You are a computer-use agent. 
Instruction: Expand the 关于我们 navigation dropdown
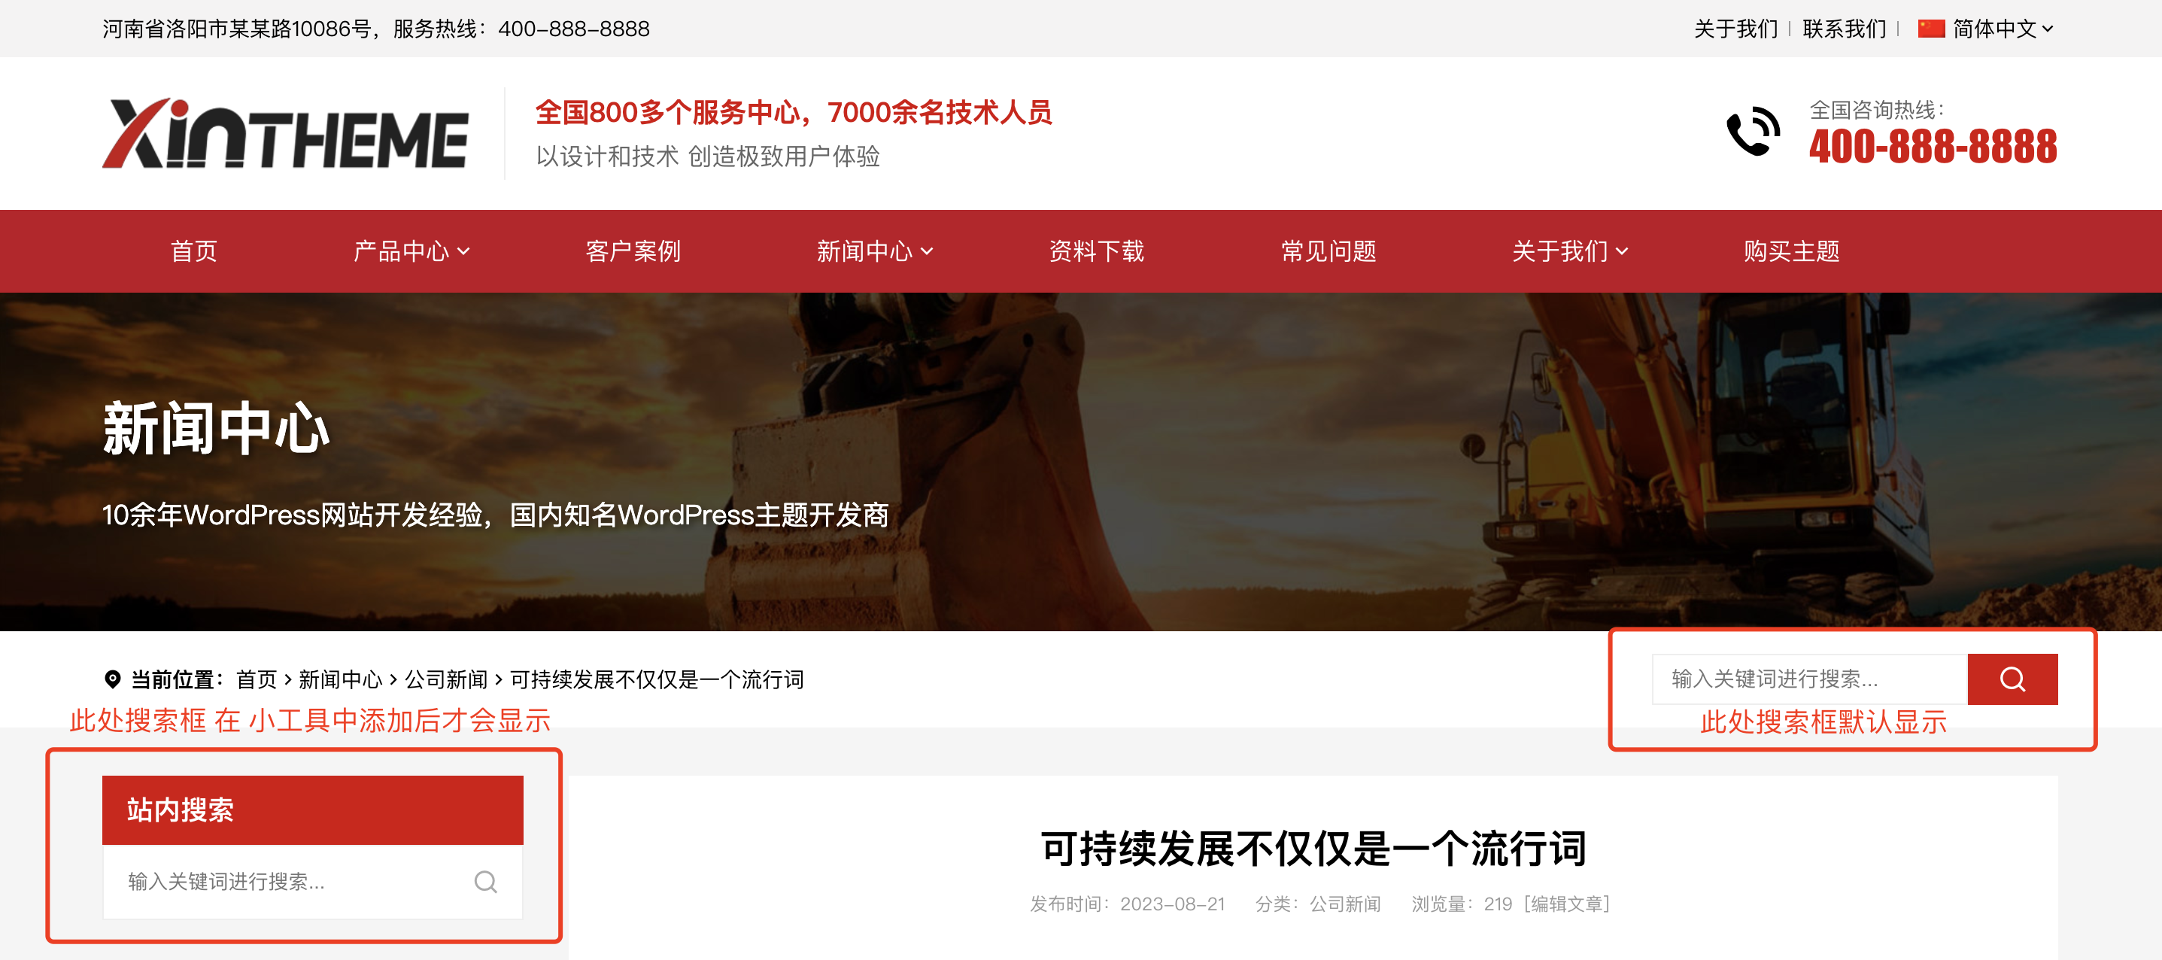click(x=1569, y=251)
